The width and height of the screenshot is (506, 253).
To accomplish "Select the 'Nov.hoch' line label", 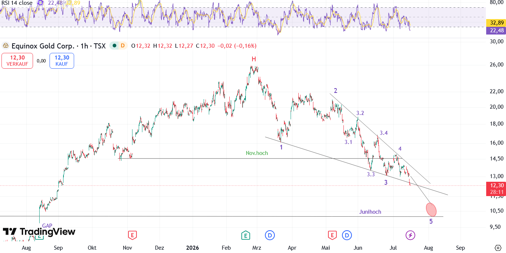I will coord(257,153).
